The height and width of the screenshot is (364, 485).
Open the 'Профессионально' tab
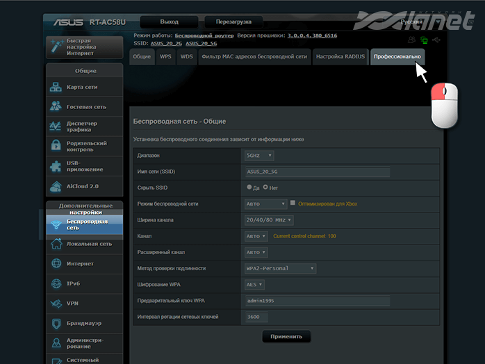pos(397,56)
